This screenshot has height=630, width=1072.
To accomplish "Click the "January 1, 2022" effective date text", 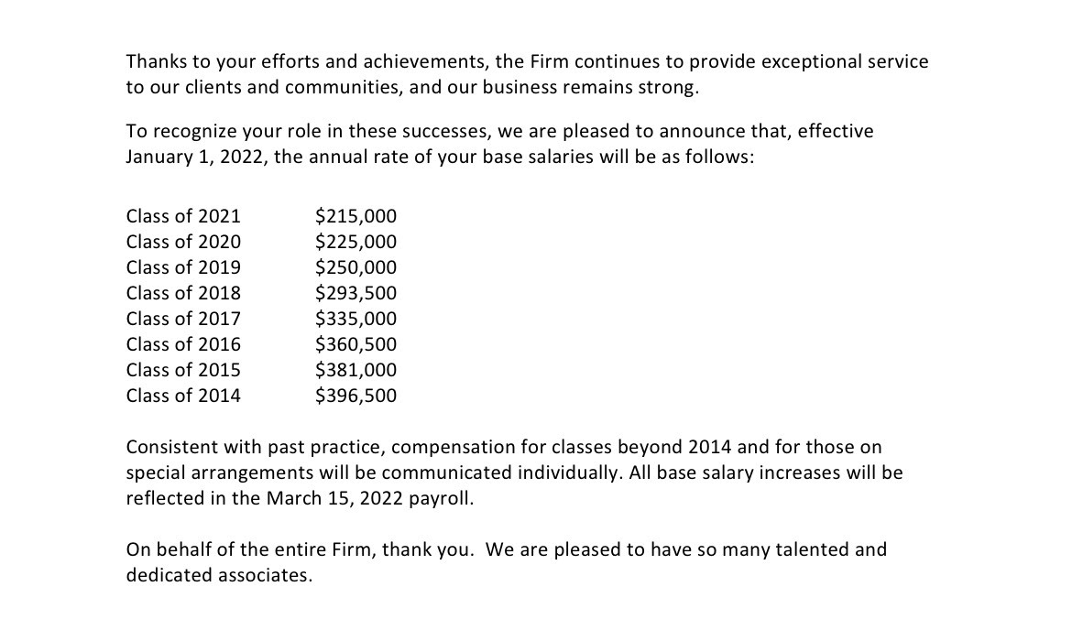I will pos(195,157).
